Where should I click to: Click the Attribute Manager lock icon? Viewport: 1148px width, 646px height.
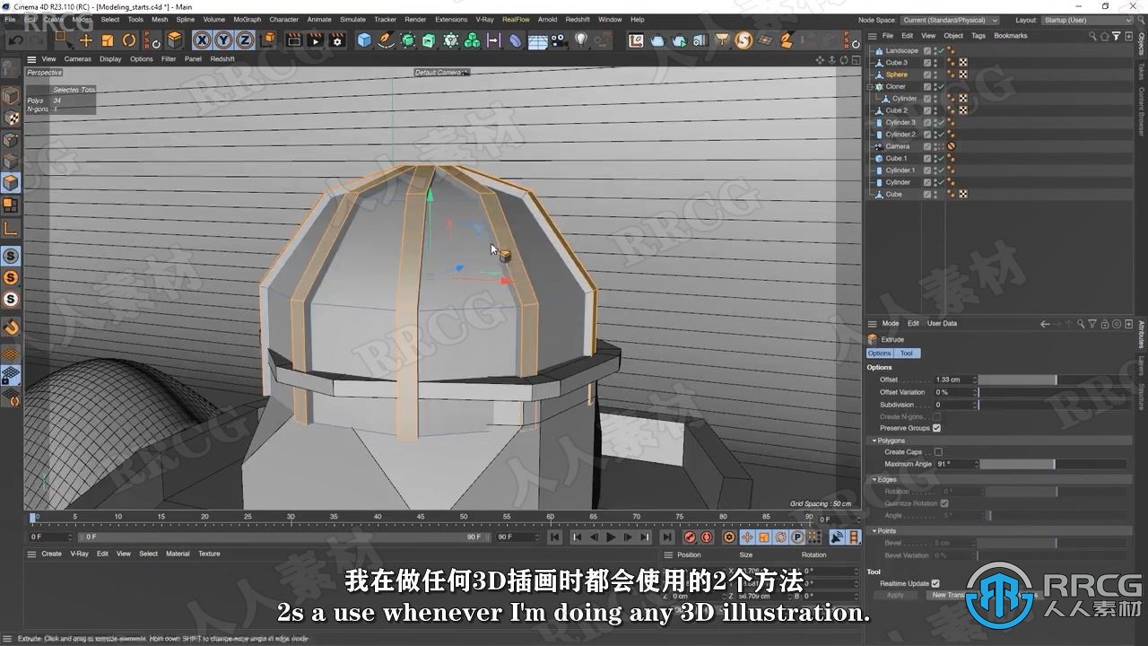click(1104, 324)
